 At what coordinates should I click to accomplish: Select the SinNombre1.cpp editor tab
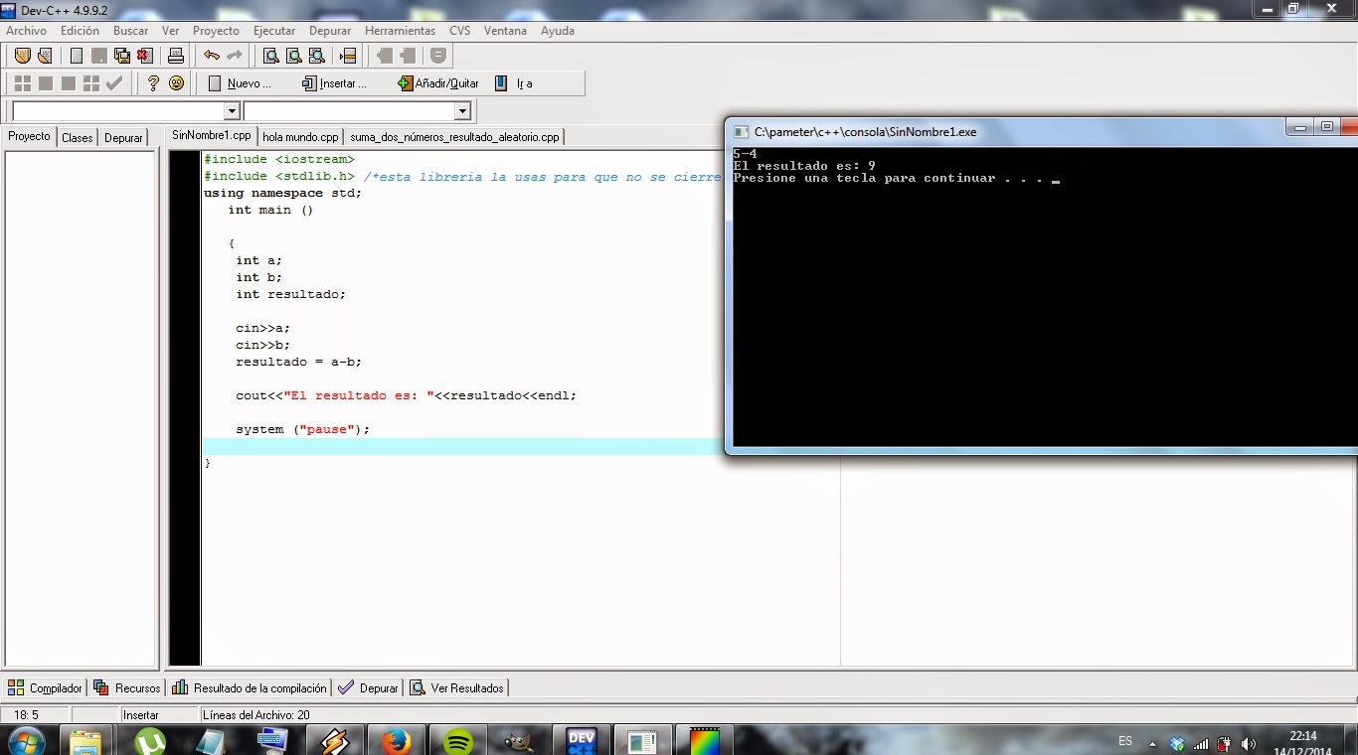pyautogui.click(x=211, y=136)
